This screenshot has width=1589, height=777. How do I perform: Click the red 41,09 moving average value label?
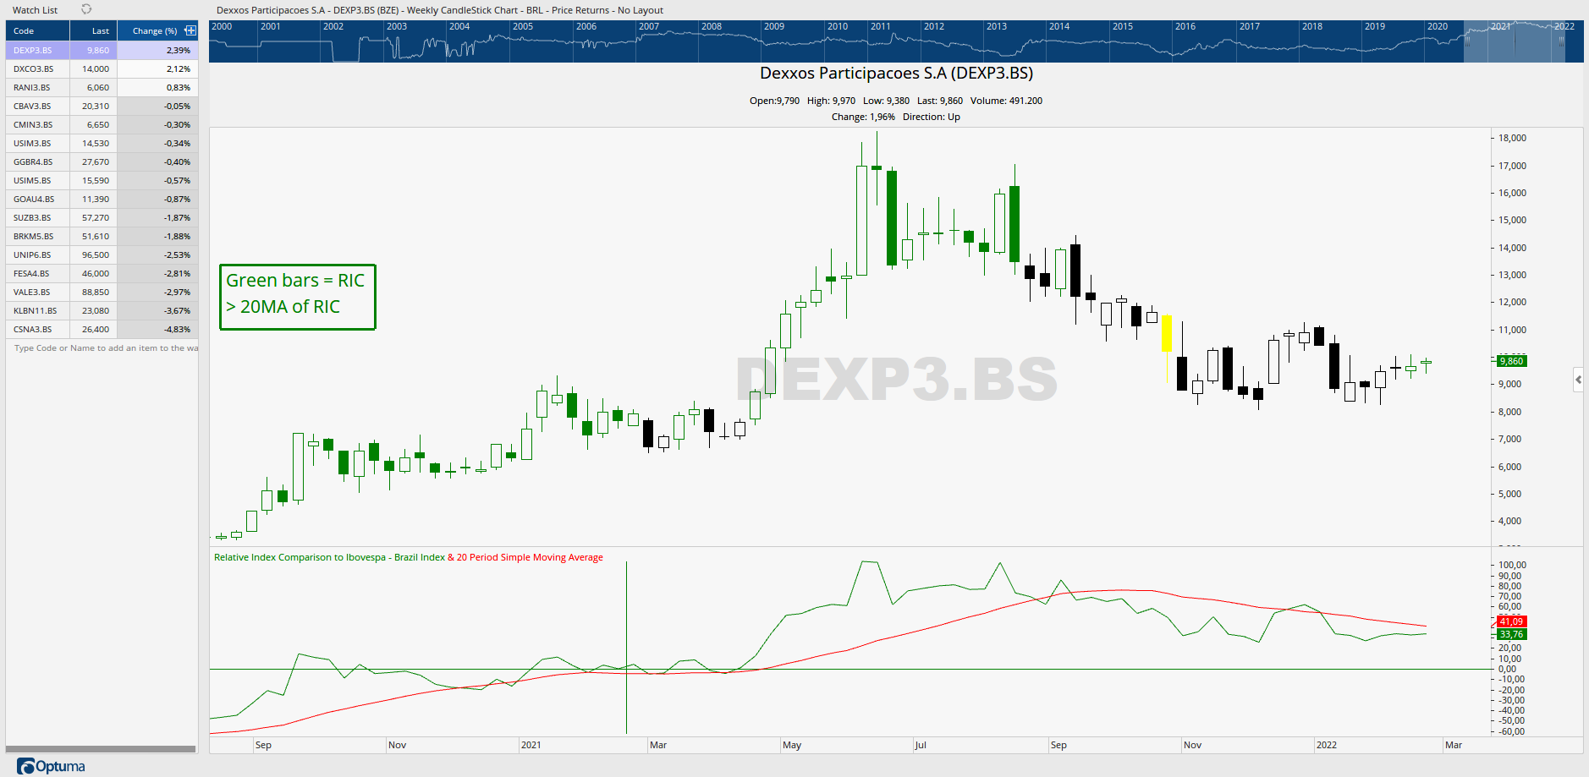click(x=1511, y=621)
